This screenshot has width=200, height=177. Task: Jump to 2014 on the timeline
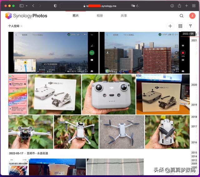pos(194,156)
